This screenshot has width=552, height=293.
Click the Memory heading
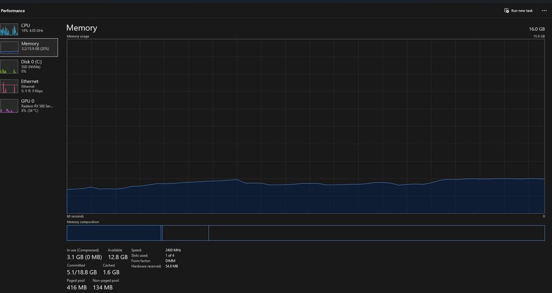[x=82, y=28]
